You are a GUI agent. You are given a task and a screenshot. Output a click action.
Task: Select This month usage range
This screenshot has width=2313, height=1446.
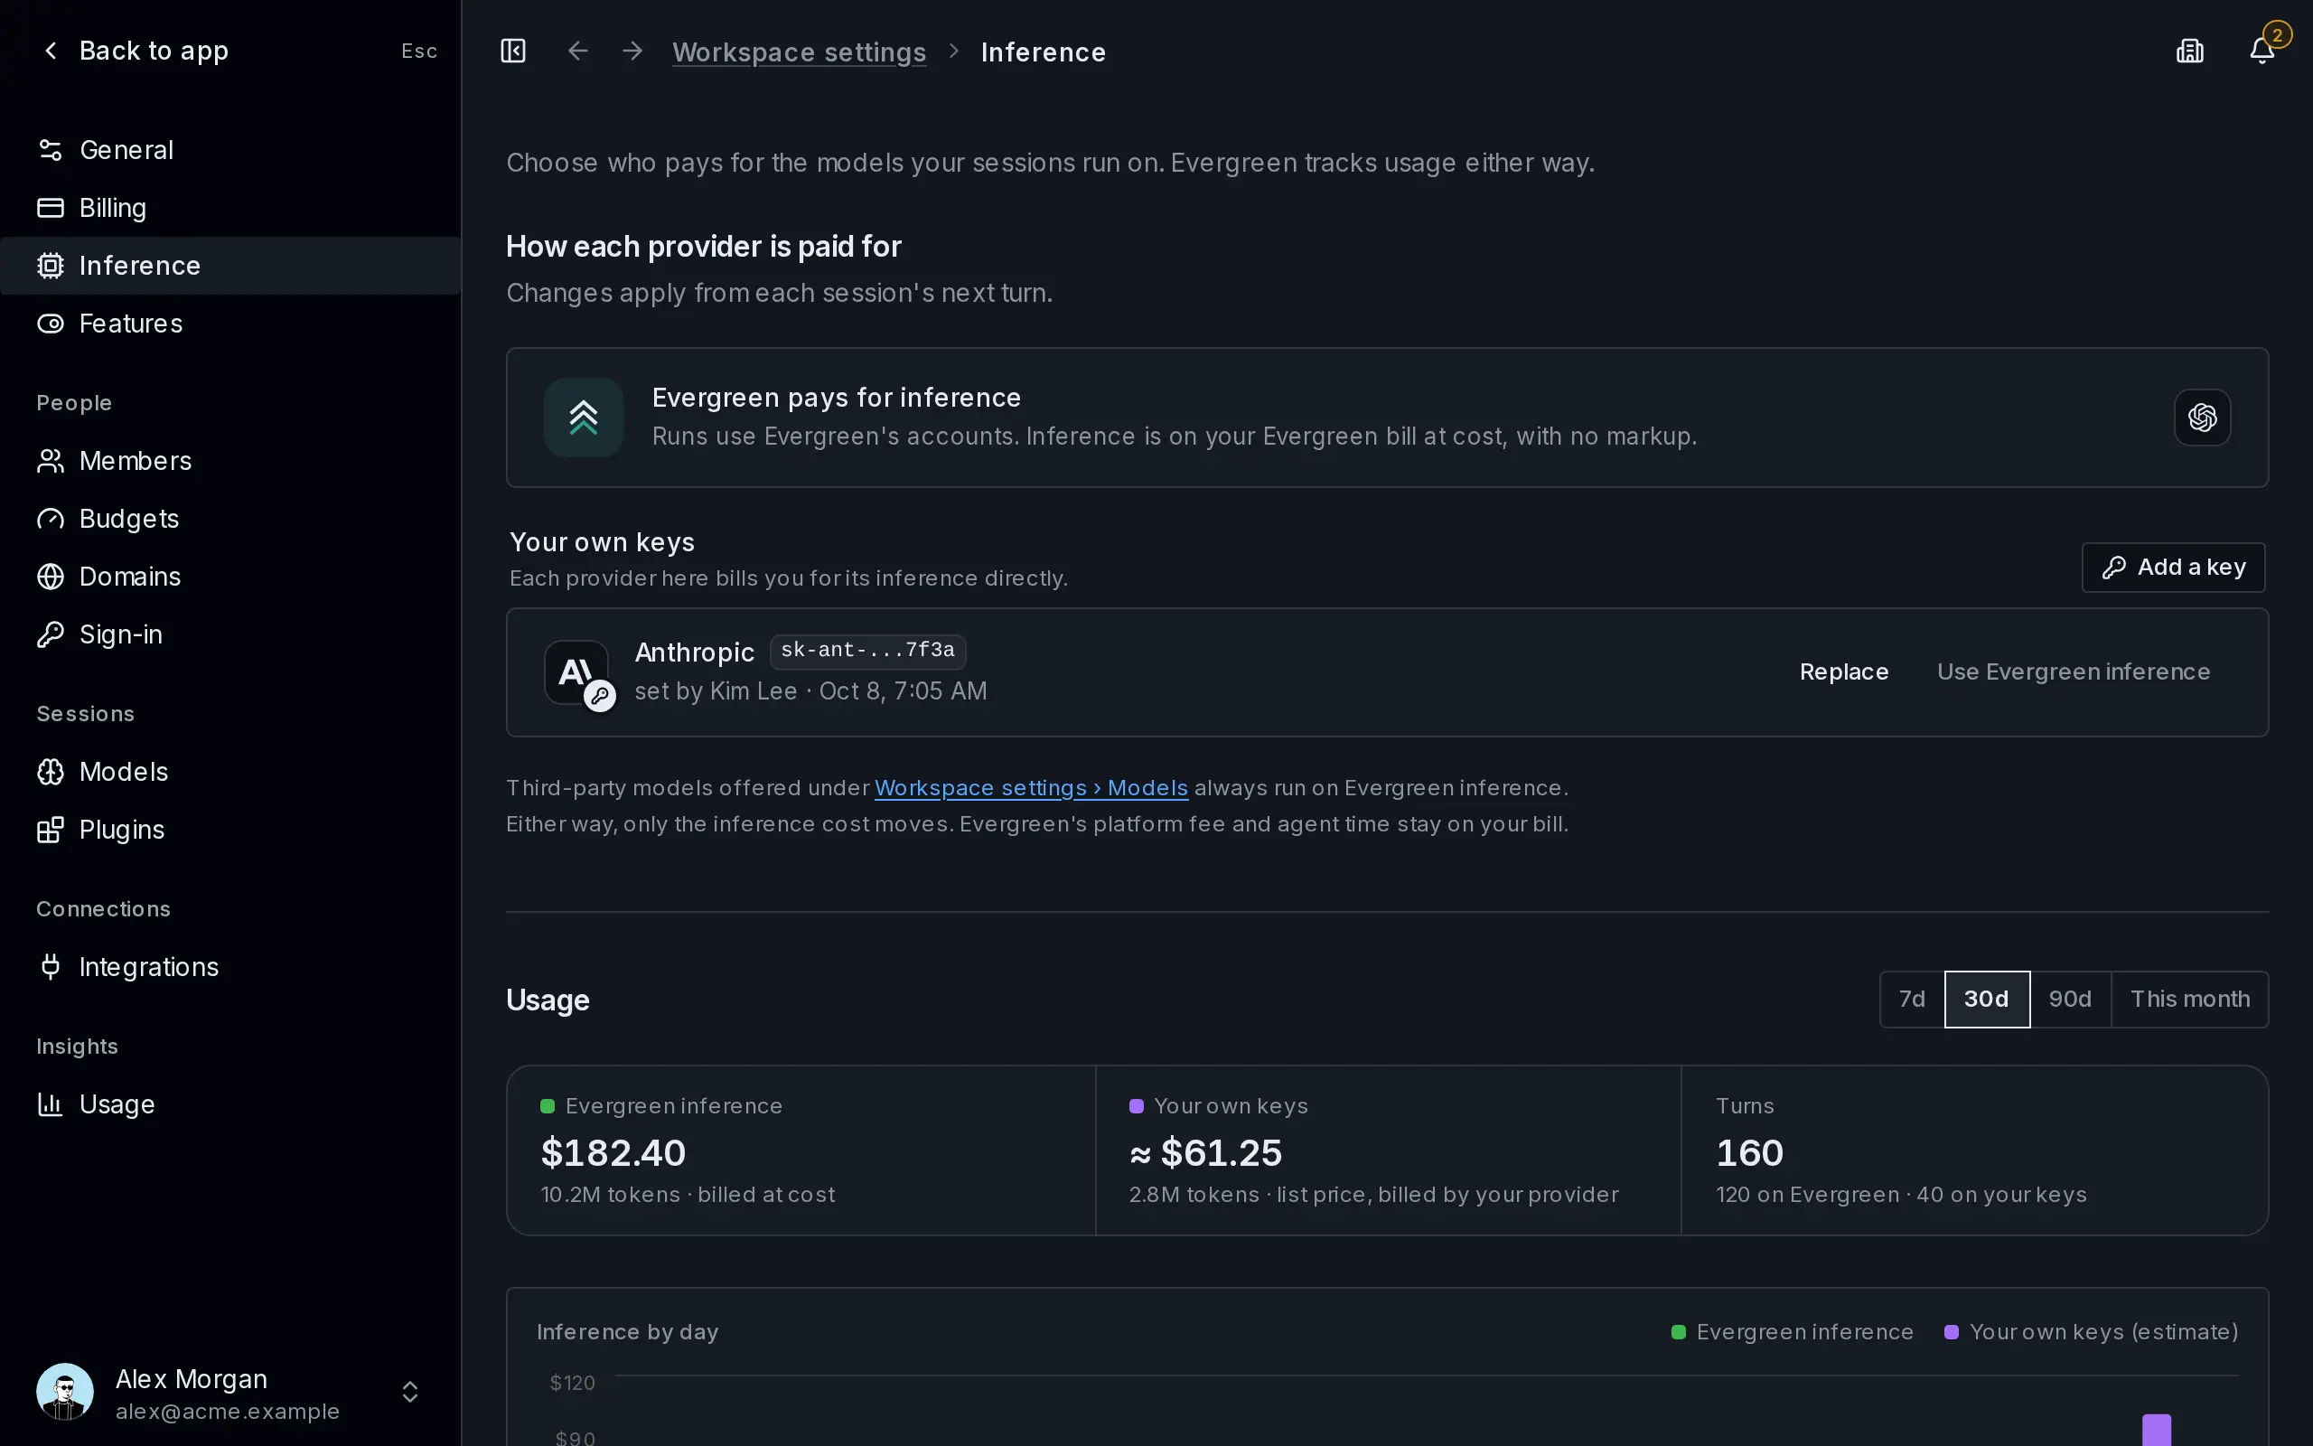(x=2190, y=1000)
